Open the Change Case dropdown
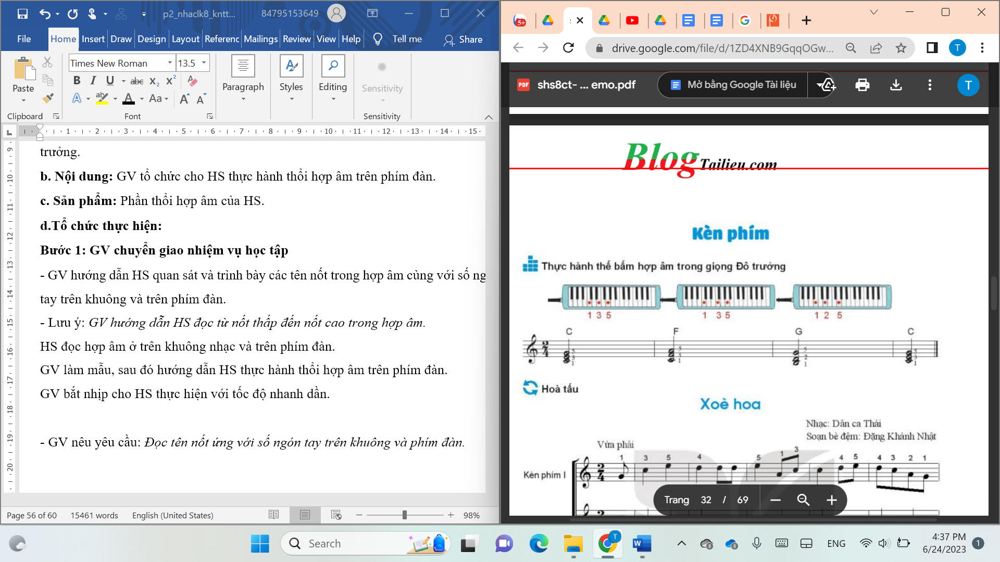Viewport: 1000px width, 562px height. coord(159,98)
